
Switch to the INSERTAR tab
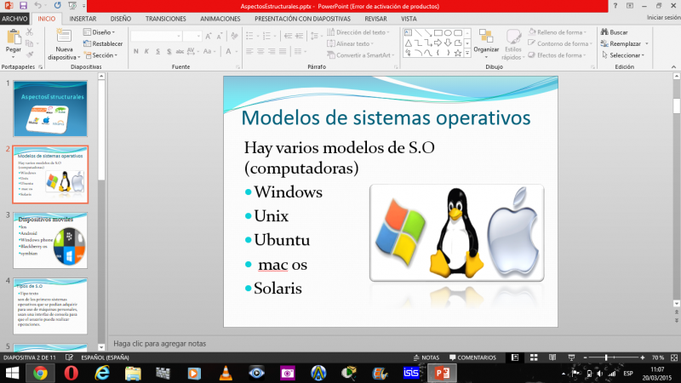coord(83,19)
